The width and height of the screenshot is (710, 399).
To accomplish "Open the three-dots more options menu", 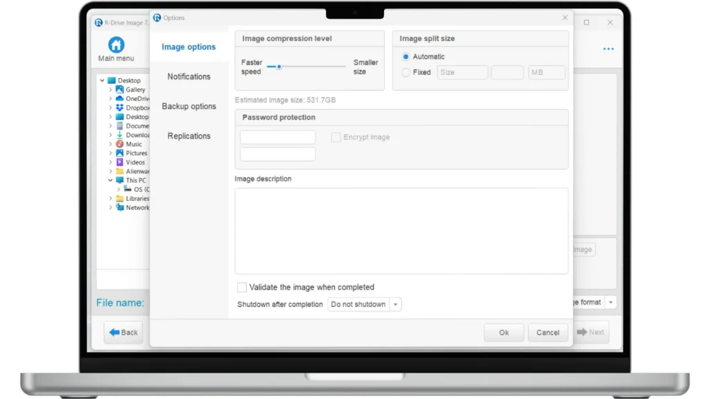I will (x=608, y=49).
